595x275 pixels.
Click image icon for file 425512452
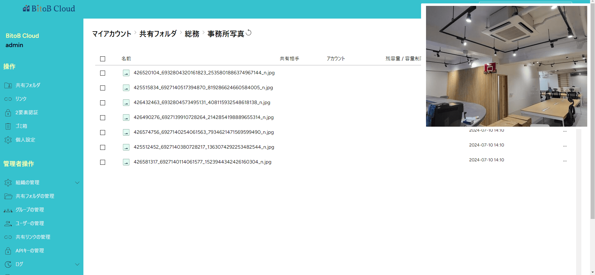pos(126,147)
